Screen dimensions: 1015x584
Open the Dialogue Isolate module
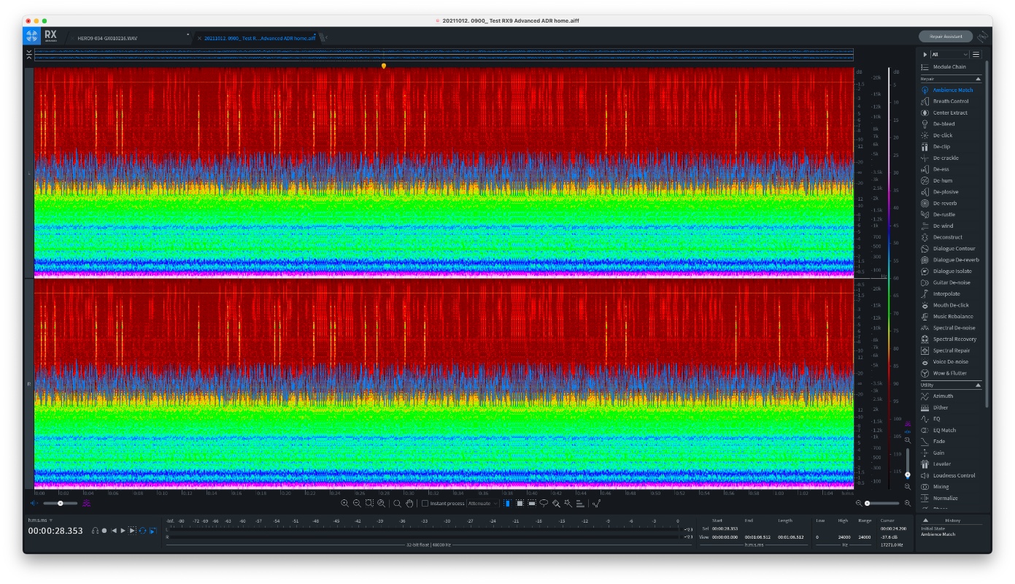click(x=952, y=271)
